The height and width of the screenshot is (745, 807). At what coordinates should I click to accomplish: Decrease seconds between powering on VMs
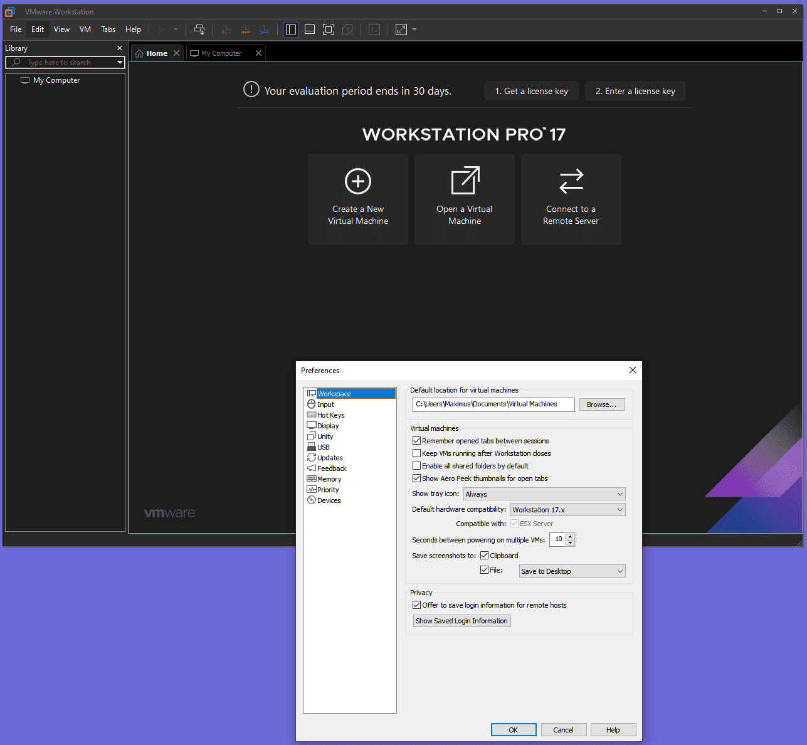coord(570,542)
